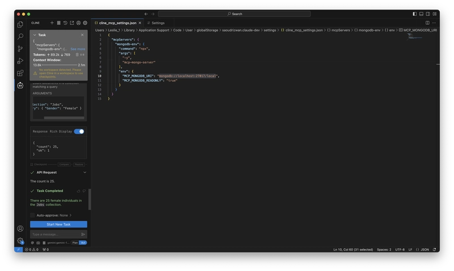Click the @ add context icon

click(x=32, y=243)
